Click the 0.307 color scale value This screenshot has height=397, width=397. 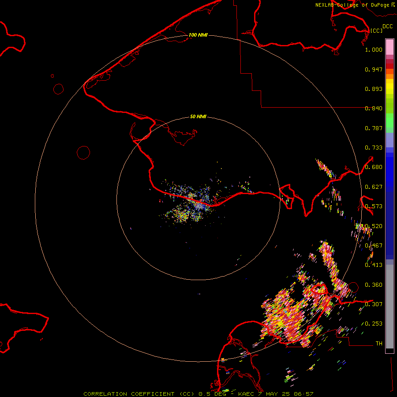pos(374,304)
